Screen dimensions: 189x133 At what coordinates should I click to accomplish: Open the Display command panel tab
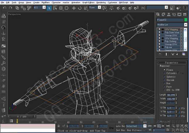179,14
